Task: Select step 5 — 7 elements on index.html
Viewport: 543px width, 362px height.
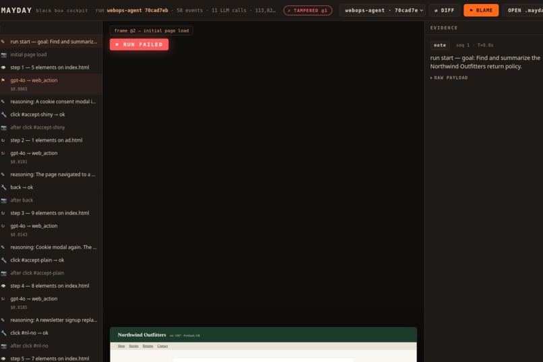Action: click(x=51, y=359)
